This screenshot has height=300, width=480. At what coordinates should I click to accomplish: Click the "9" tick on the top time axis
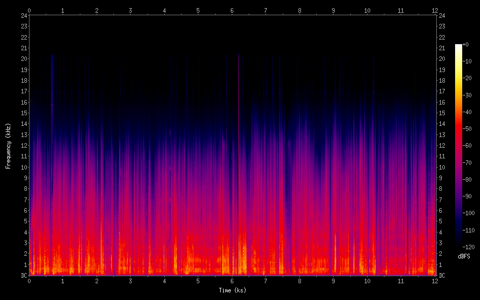pyautogui.click(x=334, y=10)
